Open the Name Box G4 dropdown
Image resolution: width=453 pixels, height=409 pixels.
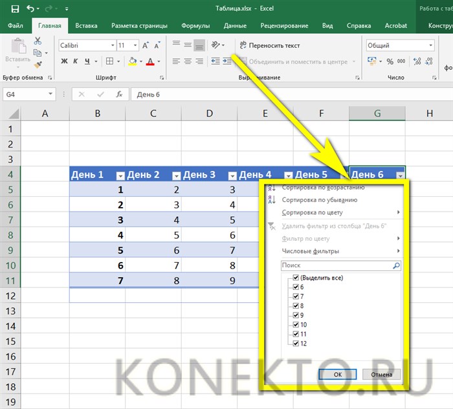click(x=50, y=94)
